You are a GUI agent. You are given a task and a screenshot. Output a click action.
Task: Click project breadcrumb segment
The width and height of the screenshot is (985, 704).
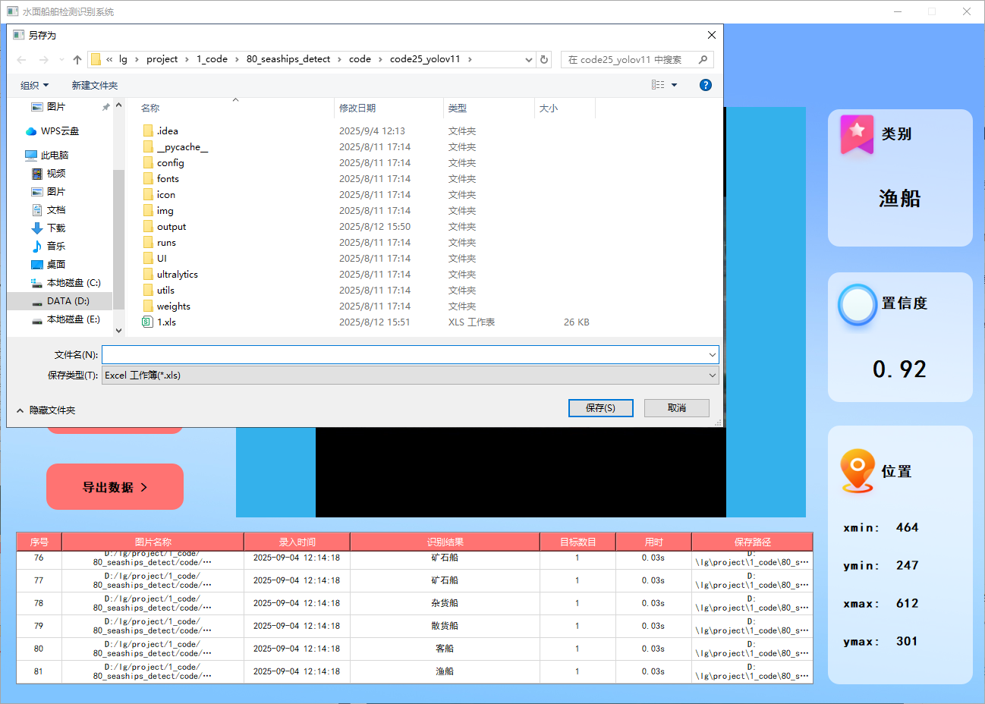point(162,59)
